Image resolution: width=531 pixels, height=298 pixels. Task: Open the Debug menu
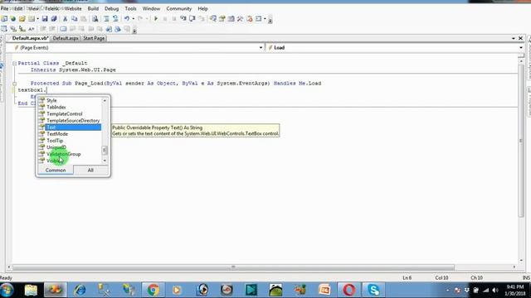point(111,8)
